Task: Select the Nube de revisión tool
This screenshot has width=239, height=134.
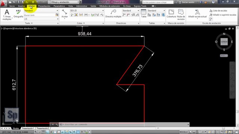Action: (x=181, y=15)
